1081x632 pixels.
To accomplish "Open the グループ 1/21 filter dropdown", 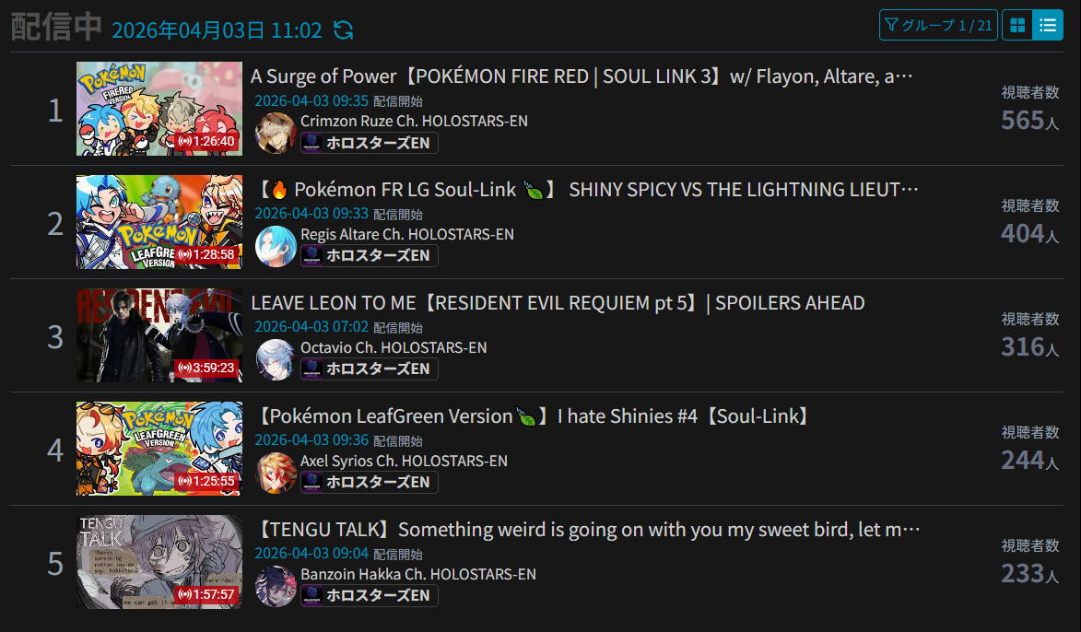I will [938, 26].
